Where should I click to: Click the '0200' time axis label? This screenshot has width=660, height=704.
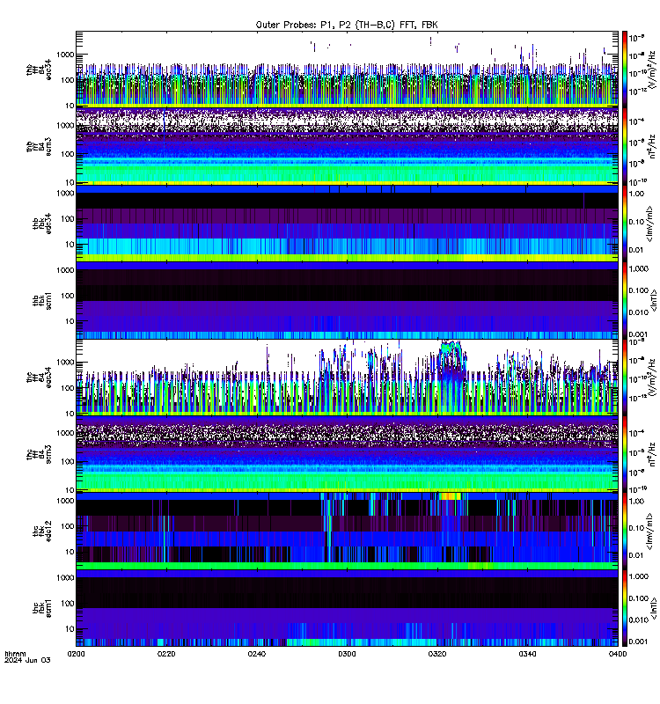[x=76, y=654]
